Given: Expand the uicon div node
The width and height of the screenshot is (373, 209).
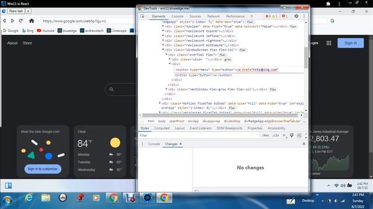Looking at the screenshot, I should (x=170, y=59).
